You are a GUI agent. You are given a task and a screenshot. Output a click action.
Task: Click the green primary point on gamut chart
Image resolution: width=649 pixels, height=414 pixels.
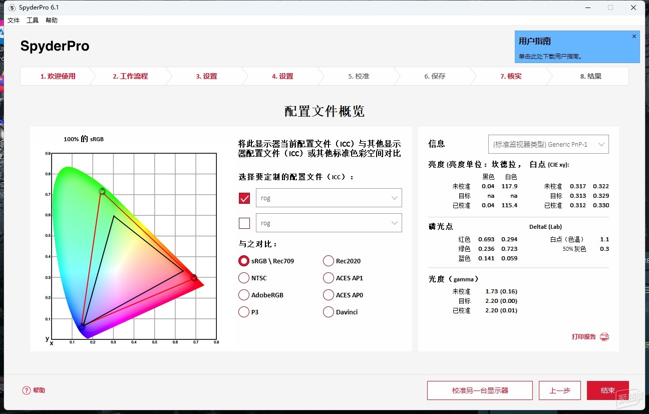(102, 191)
